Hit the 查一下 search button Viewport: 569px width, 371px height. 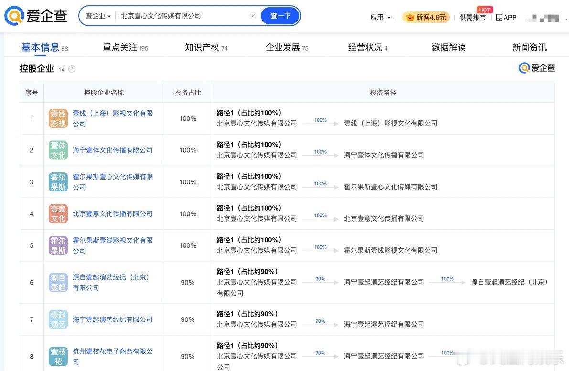[280, 16]
